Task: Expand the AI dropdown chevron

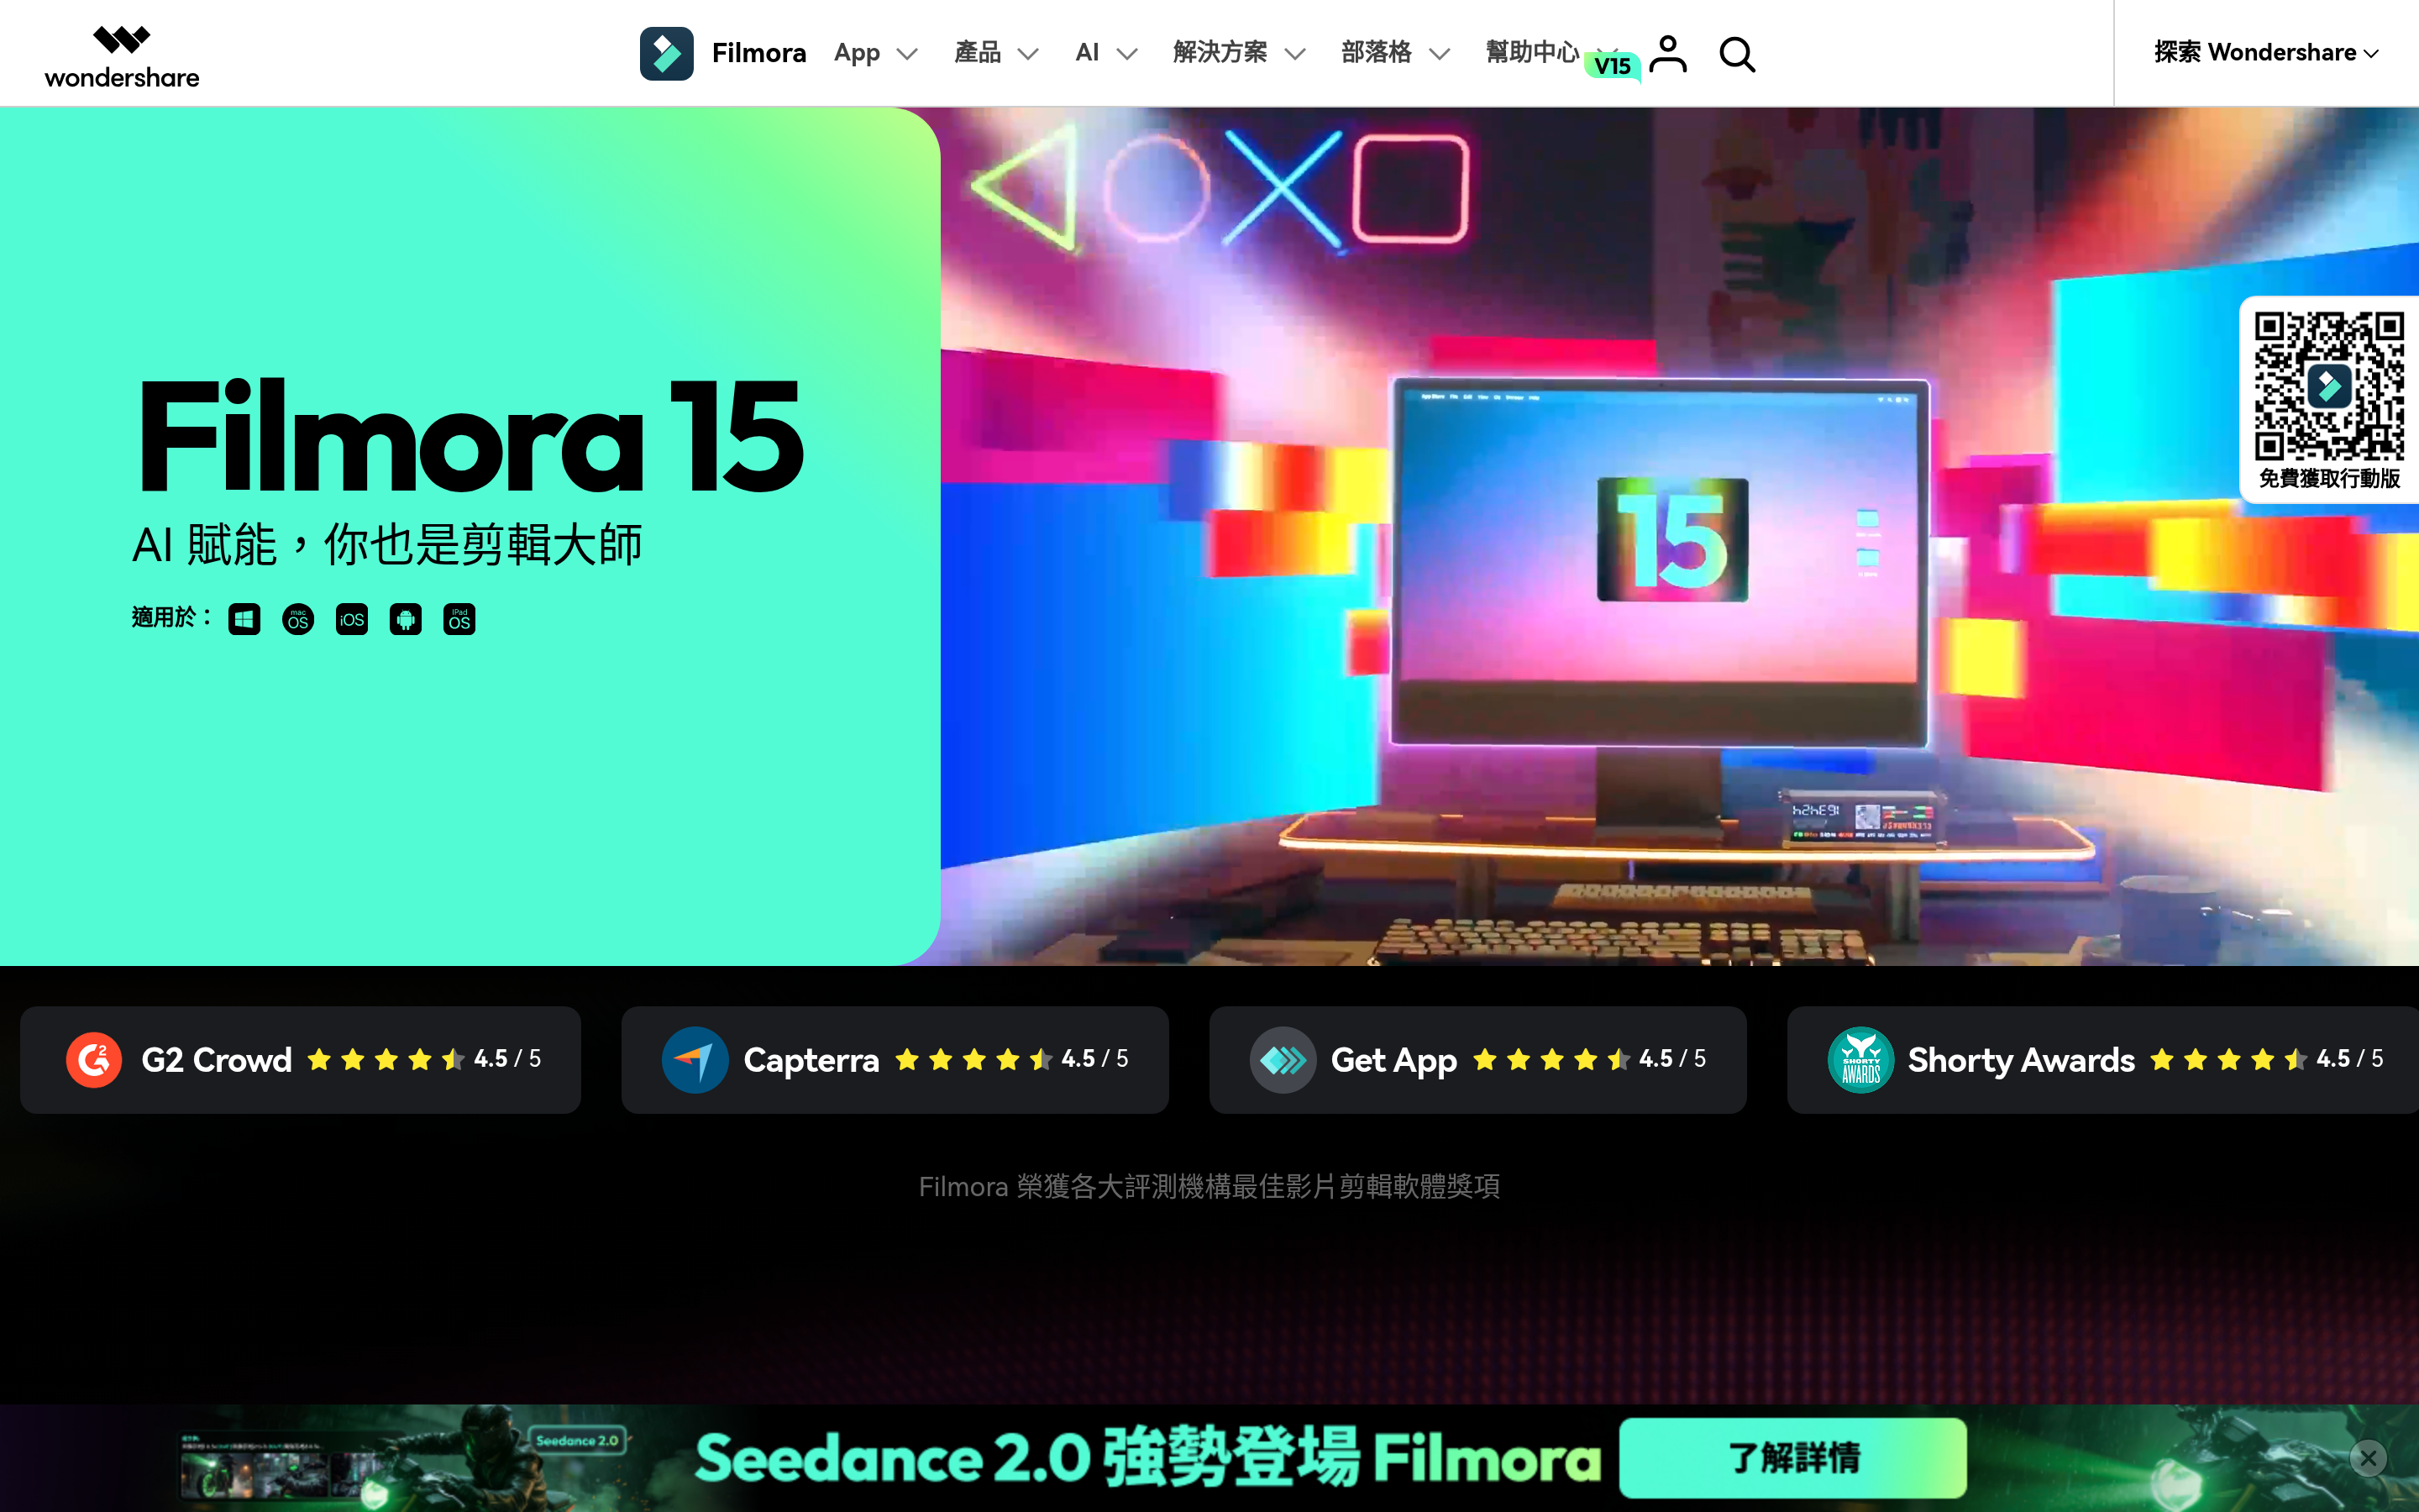Action: pyautogui.click(x=1126, y=55)
